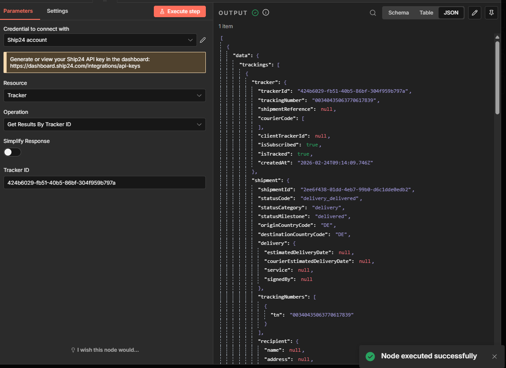
Task: Open the Operation dropdown
Action: click(x=104, y=124)
